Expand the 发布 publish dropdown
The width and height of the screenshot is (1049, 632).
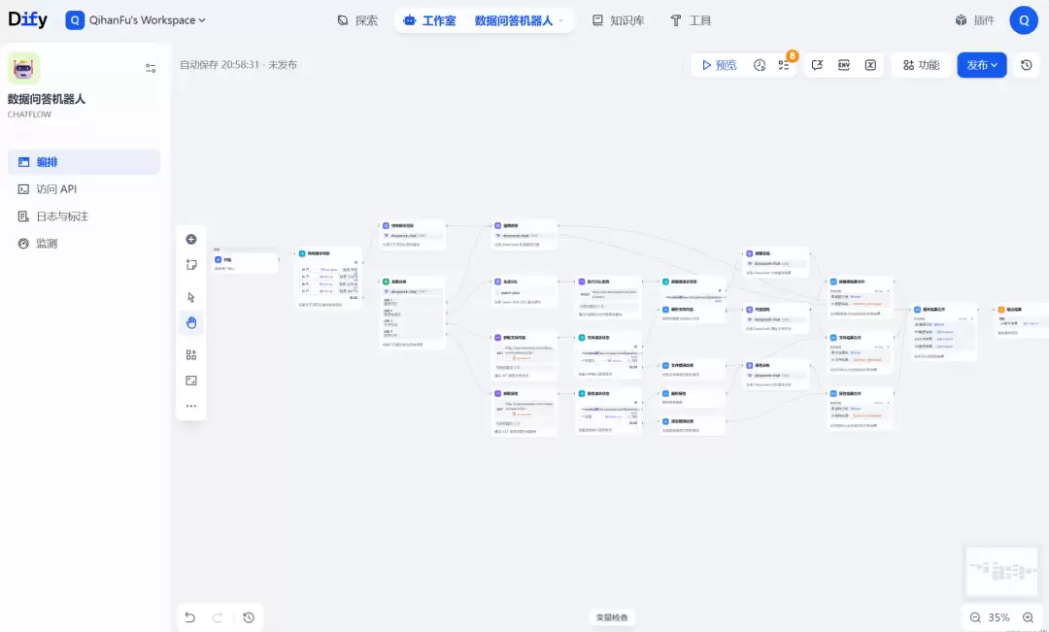pyautogui.click(x=981, y=65)
